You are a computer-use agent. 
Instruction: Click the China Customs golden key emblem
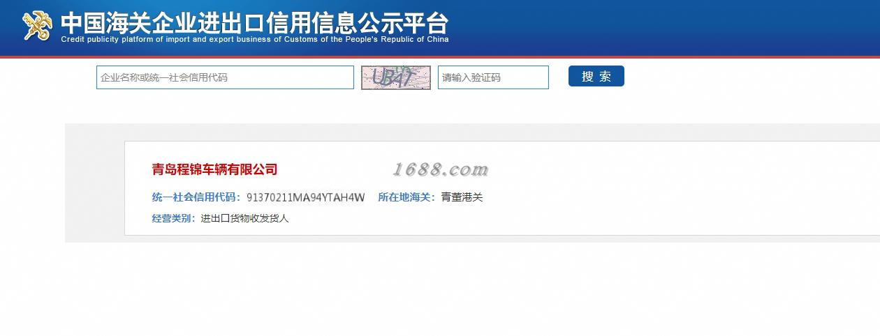pos(38,26)
